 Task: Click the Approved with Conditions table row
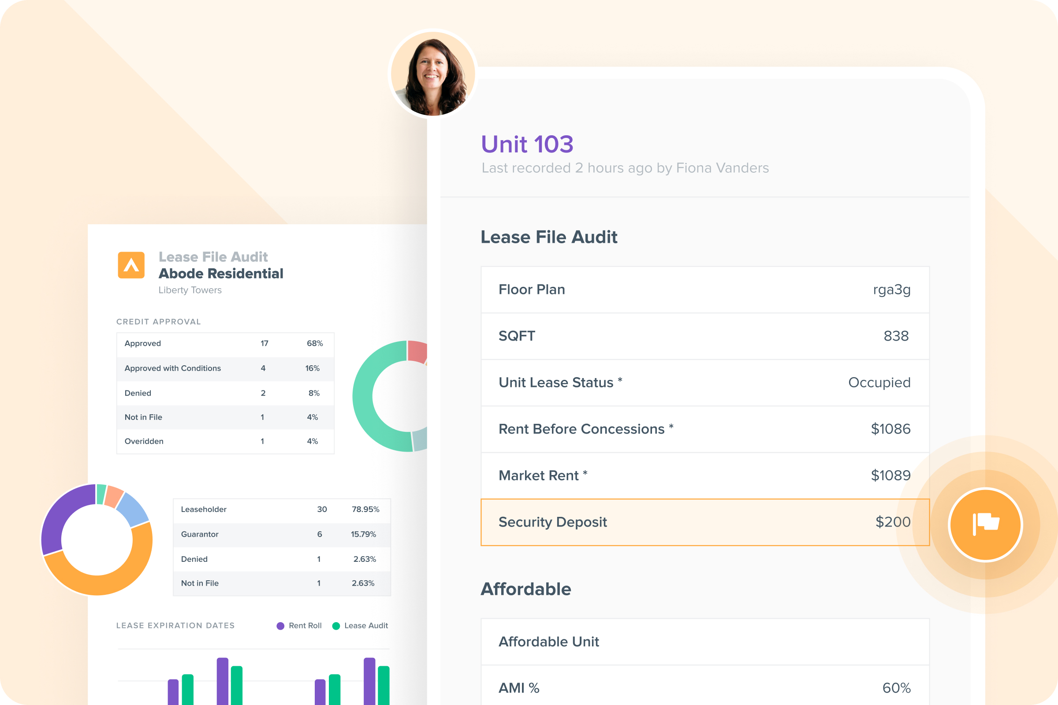tap(225, 368)
